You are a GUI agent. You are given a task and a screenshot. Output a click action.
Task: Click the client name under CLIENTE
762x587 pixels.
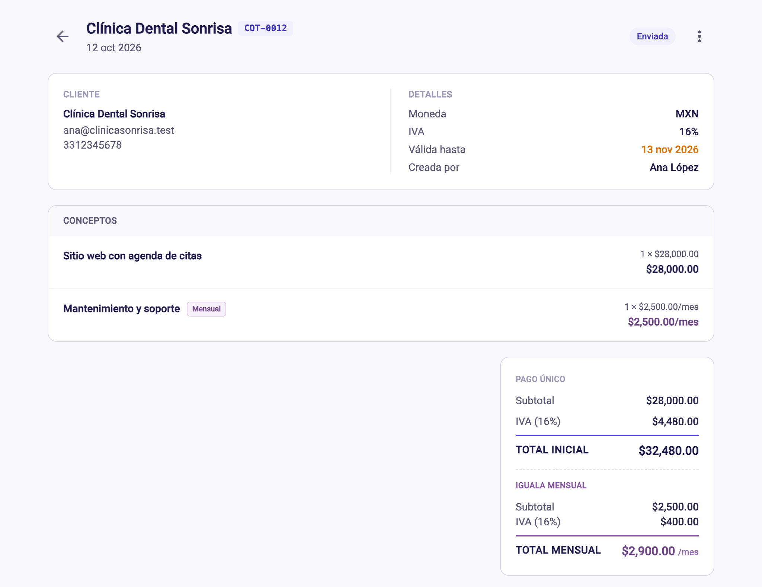coord(114,114)
